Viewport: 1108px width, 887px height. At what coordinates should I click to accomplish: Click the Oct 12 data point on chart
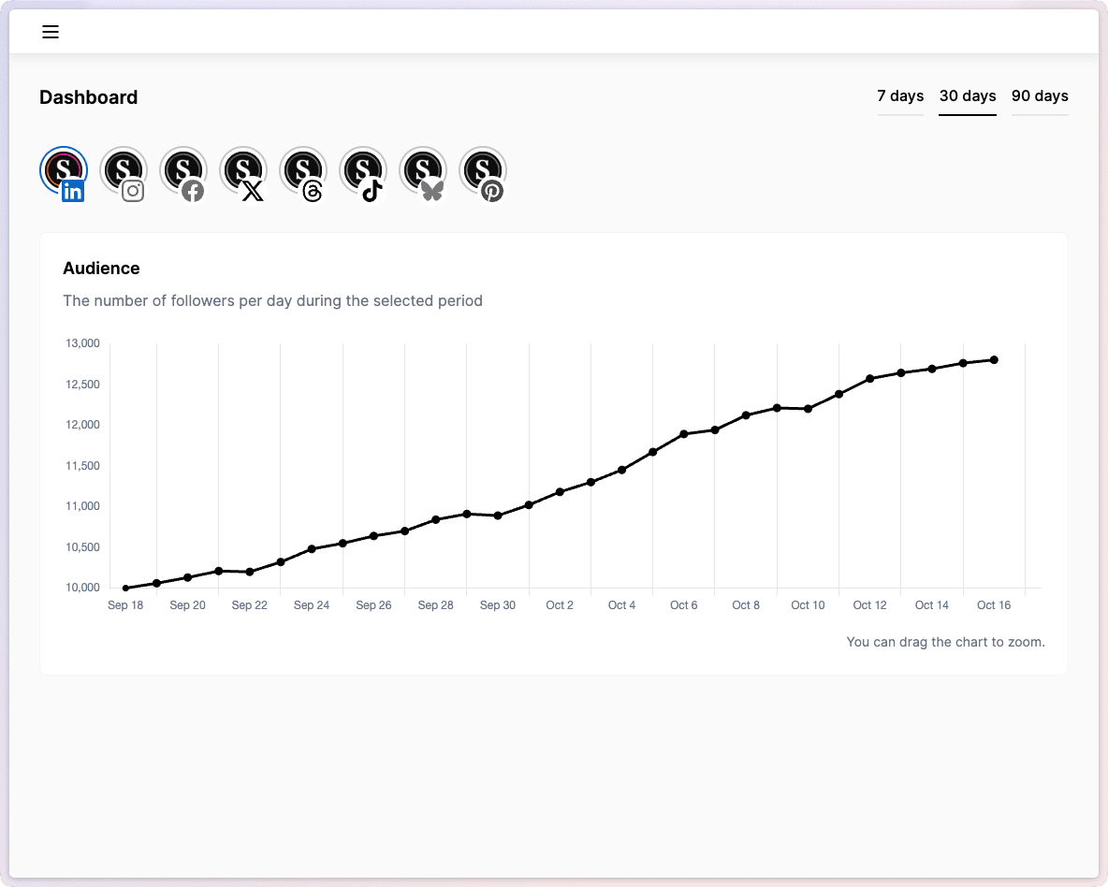pyautogui.click(x=870, y=379)
